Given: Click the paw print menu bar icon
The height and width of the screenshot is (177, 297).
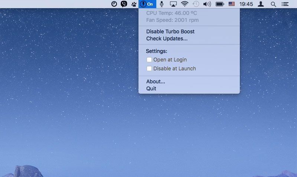Looking at the screenshot, I should 134,4.
